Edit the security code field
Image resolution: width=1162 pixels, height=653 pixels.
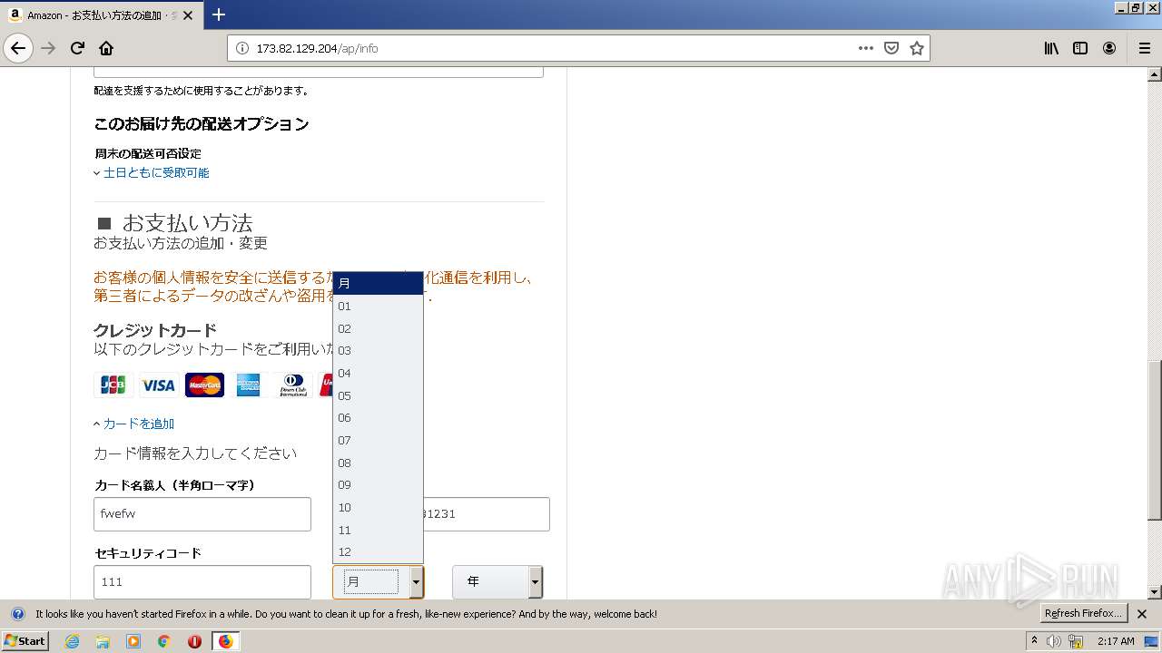202,582
